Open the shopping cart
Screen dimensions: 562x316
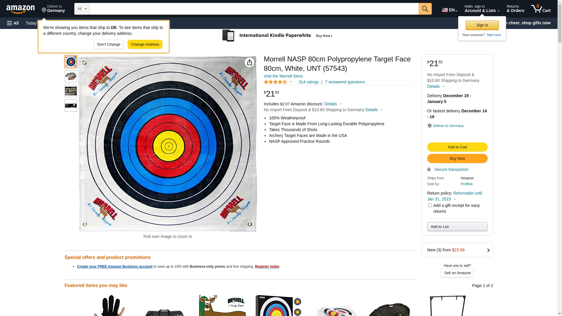541,9
